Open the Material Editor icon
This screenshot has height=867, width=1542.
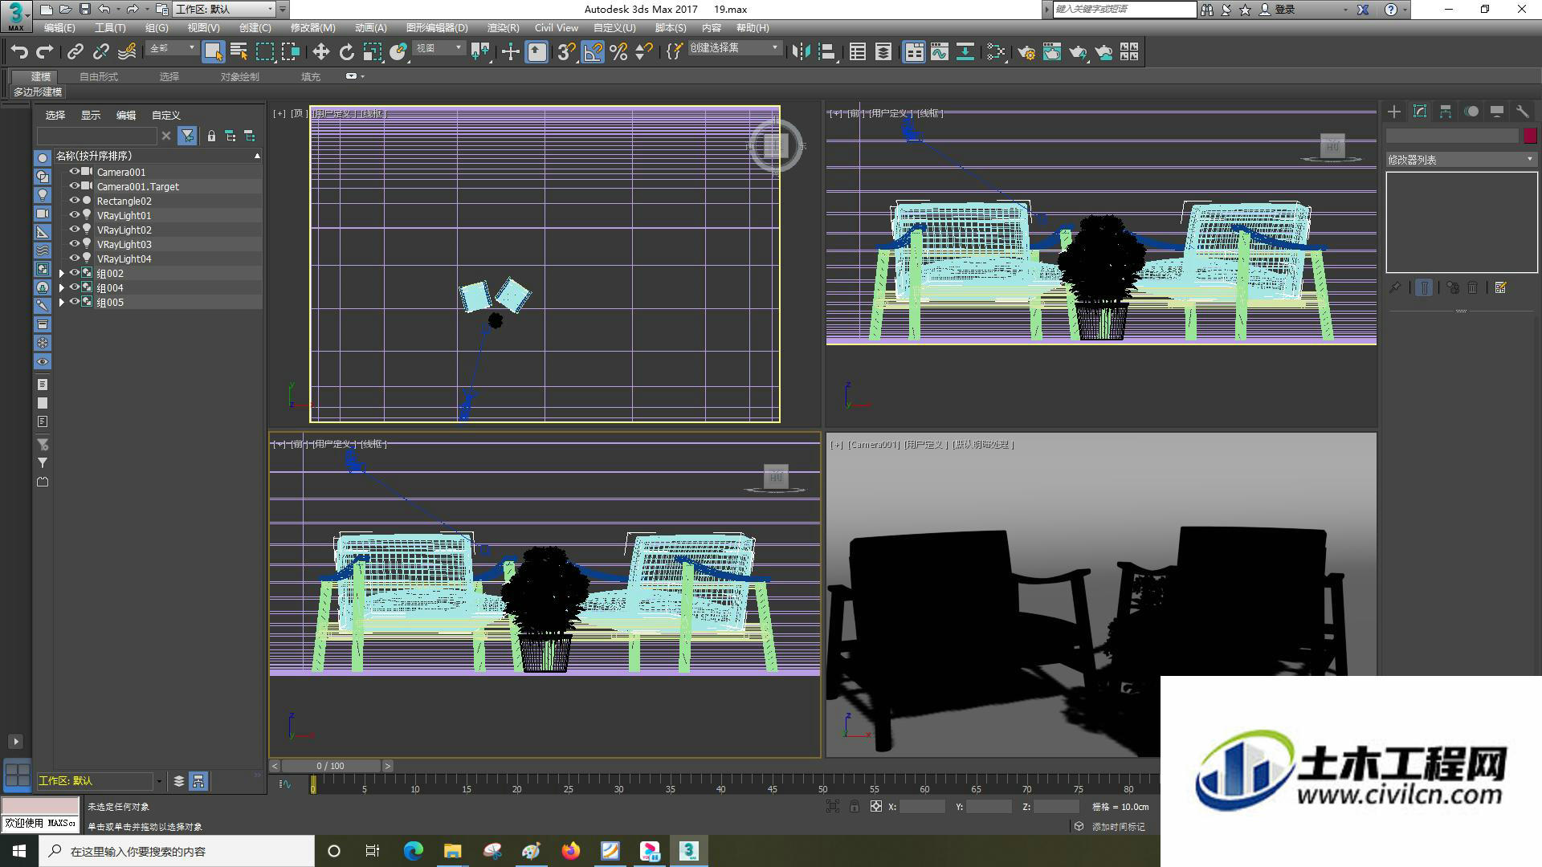pos(996,52)
